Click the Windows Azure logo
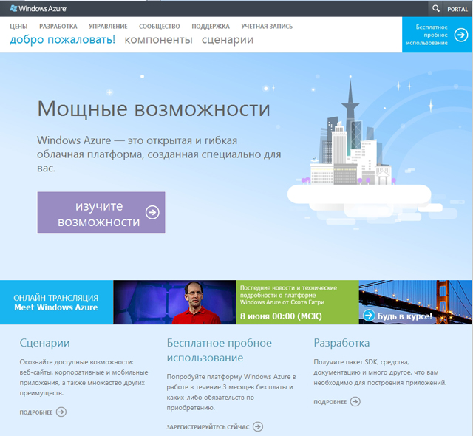473x436 pixels. pyautogui.click(x=38, y=8)
